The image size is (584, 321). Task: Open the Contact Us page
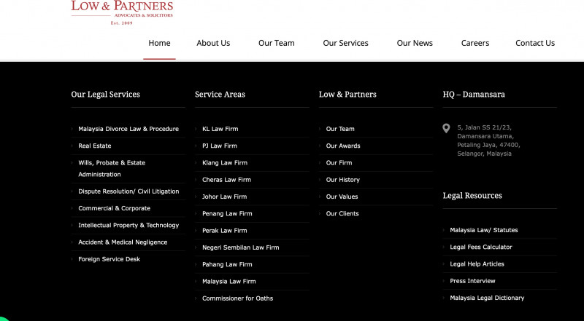(x=535, y=43)
